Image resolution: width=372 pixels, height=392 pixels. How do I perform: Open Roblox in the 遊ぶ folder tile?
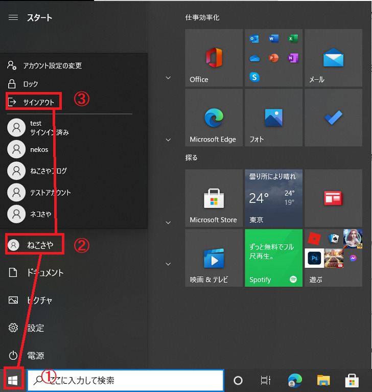coord(314,239)
